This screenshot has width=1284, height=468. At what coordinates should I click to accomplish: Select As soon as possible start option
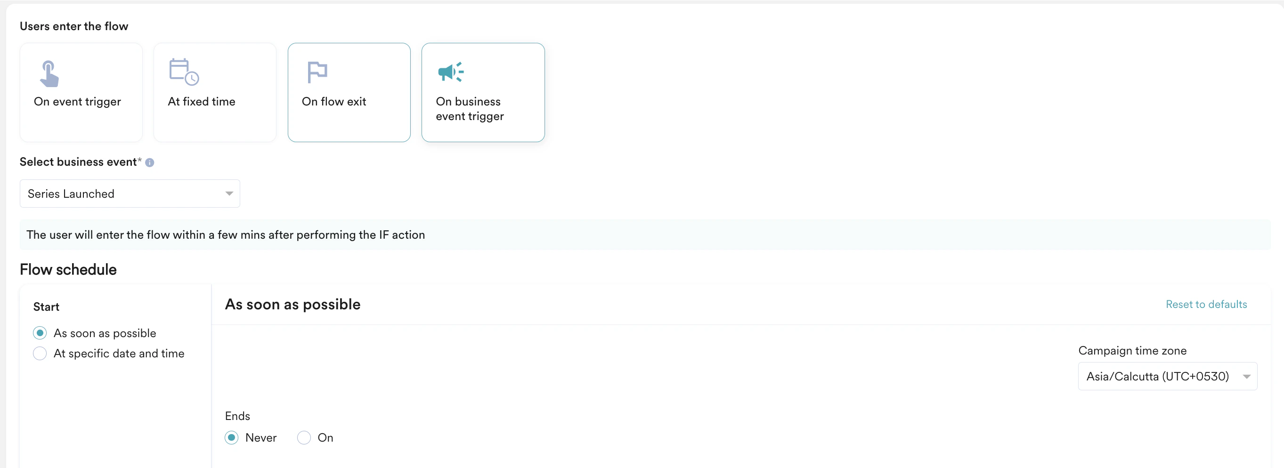pos(40,333)
